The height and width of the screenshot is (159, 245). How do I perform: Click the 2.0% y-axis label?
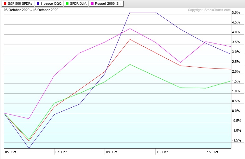(x=236, y=71)
